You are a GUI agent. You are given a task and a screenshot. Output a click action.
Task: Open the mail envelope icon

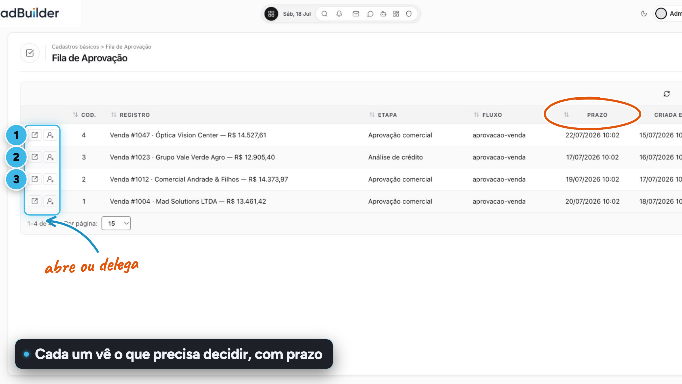355,14
